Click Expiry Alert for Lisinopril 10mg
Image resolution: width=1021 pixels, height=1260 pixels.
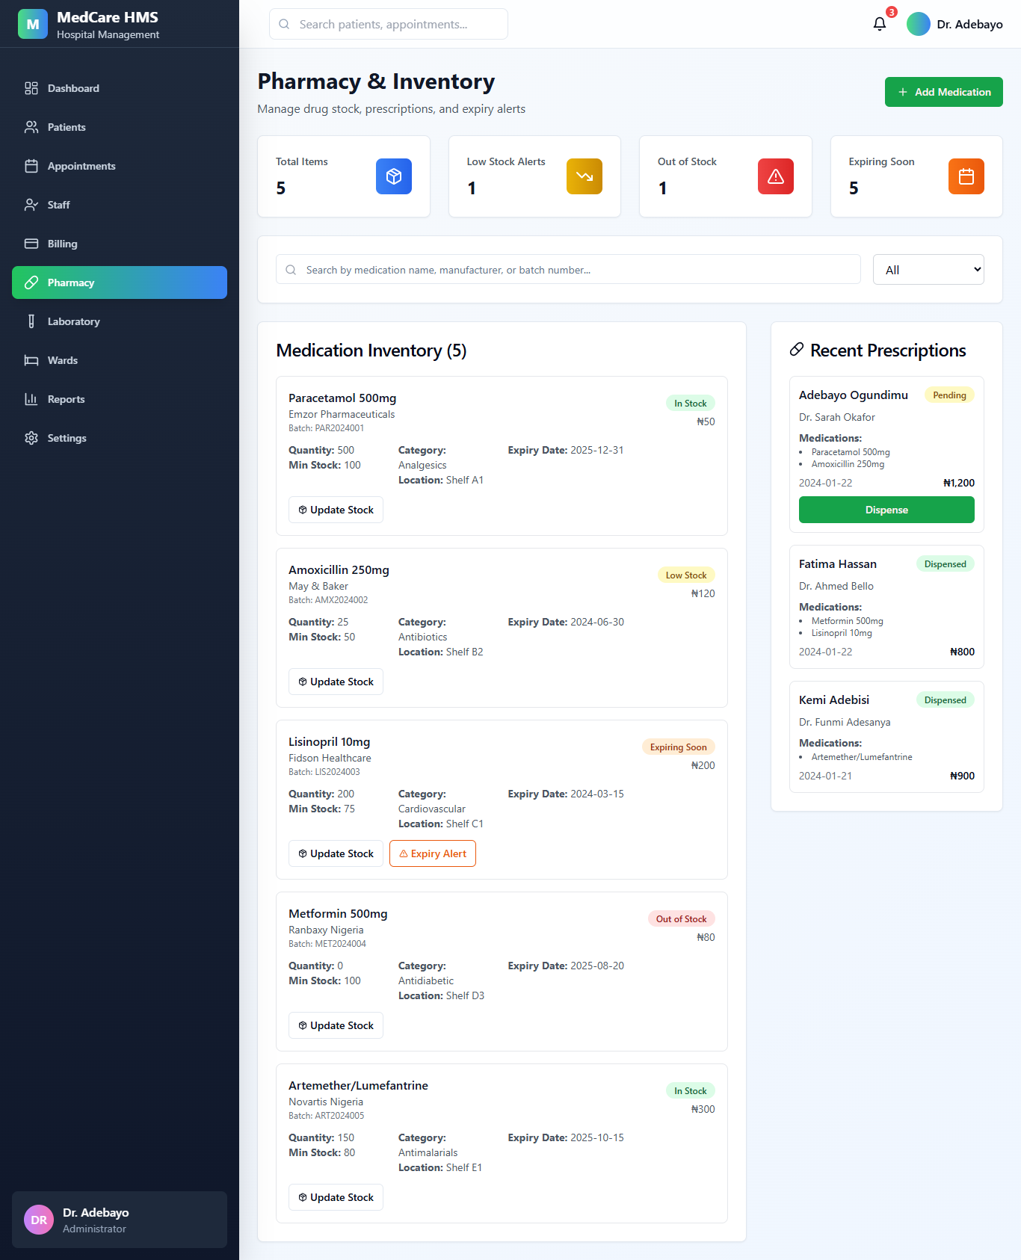pyautogui.click(x=432, y=853)
